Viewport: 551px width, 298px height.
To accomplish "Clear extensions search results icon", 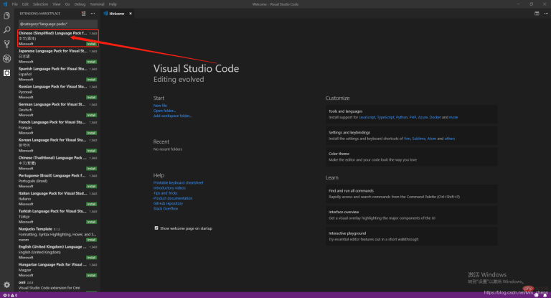I will [84, 14].
